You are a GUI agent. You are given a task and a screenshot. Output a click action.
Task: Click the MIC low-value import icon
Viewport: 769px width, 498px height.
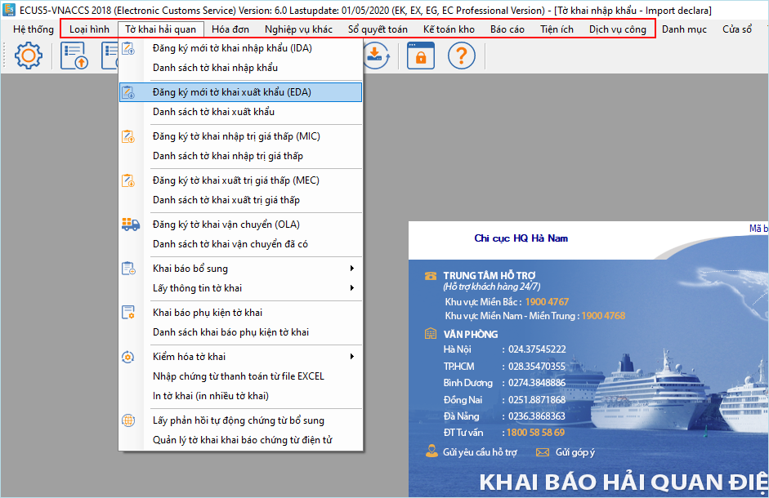(128, 136)
